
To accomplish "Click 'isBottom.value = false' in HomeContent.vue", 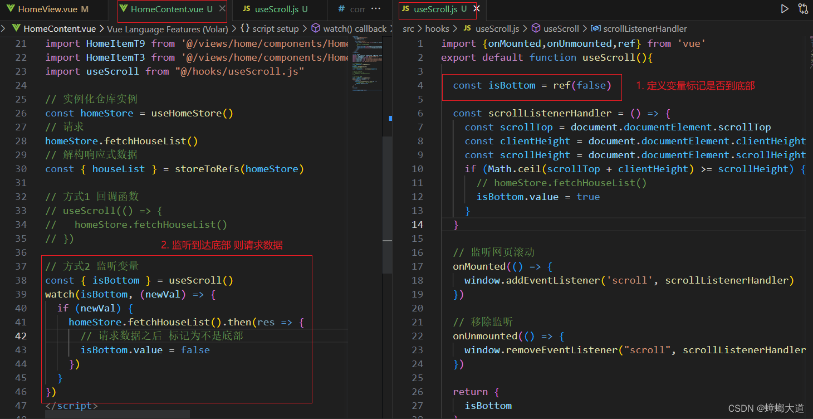I will tap(145, 350).
